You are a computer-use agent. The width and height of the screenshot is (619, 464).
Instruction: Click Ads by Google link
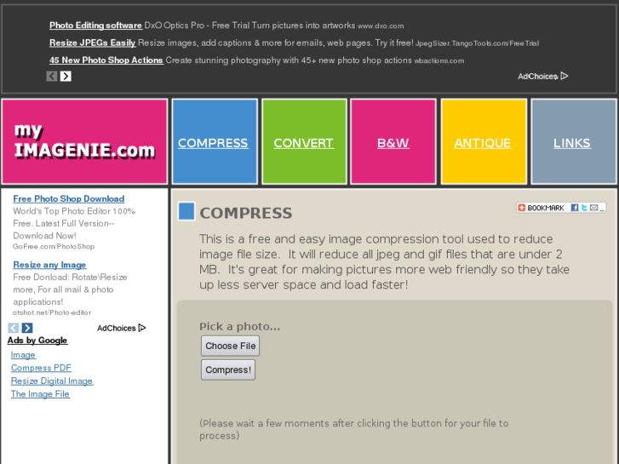point(37,341)
